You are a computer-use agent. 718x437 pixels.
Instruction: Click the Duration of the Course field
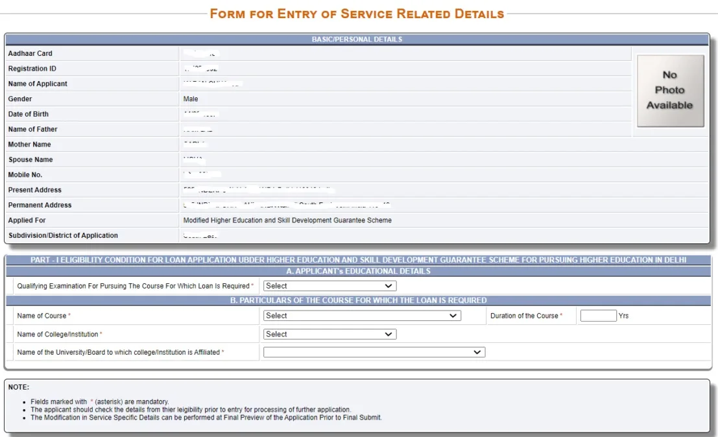click(598, 316)
